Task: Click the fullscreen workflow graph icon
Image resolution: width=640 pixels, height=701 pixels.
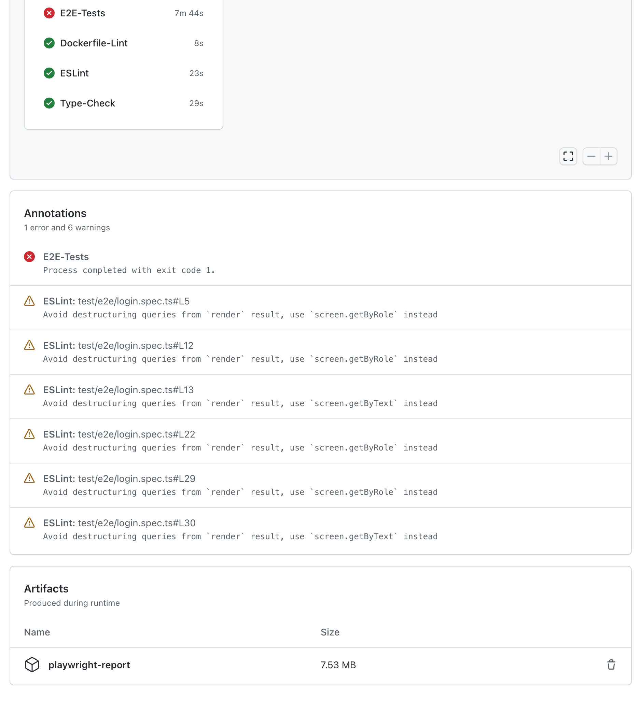Action: [x=568, y=156]
